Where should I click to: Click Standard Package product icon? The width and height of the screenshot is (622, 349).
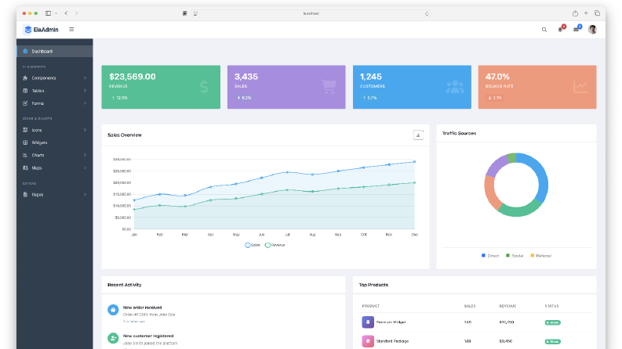pos(368,341)
